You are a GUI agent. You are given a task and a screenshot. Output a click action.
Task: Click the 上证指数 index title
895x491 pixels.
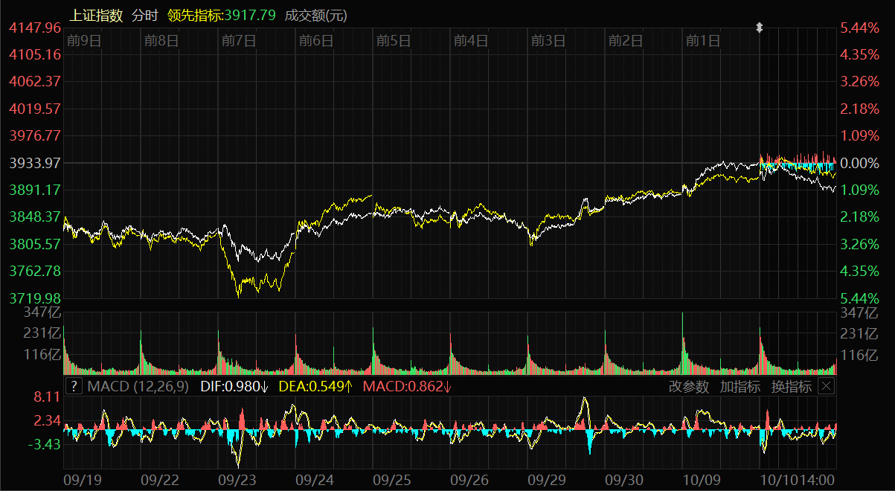(96, 16)
